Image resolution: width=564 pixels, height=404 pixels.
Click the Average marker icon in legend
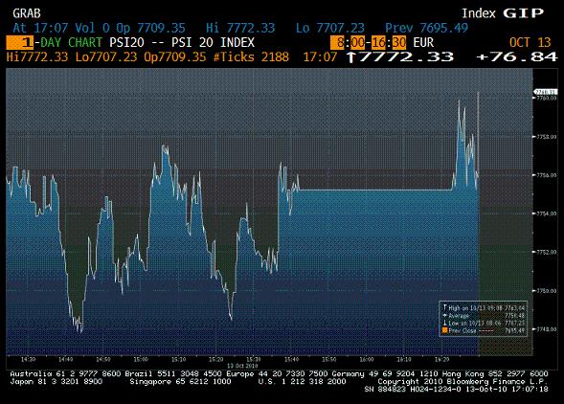coord(444,315)
